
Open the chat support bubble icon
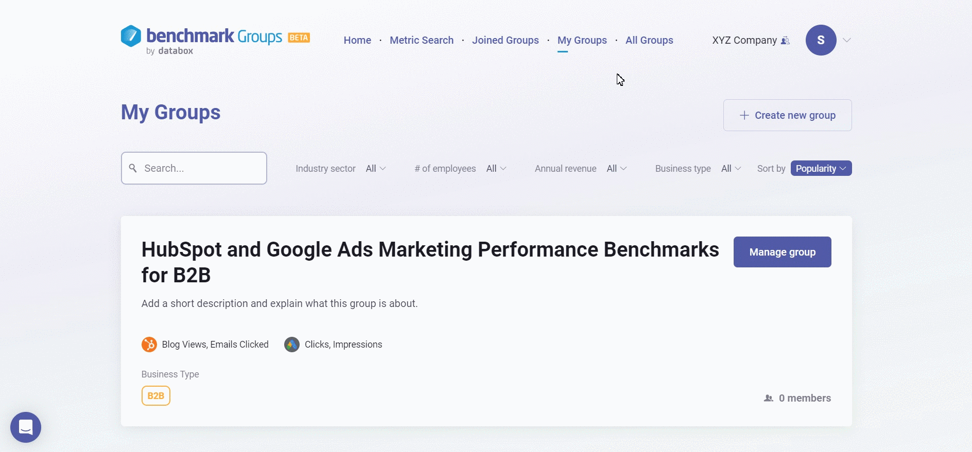click(26, 427)
